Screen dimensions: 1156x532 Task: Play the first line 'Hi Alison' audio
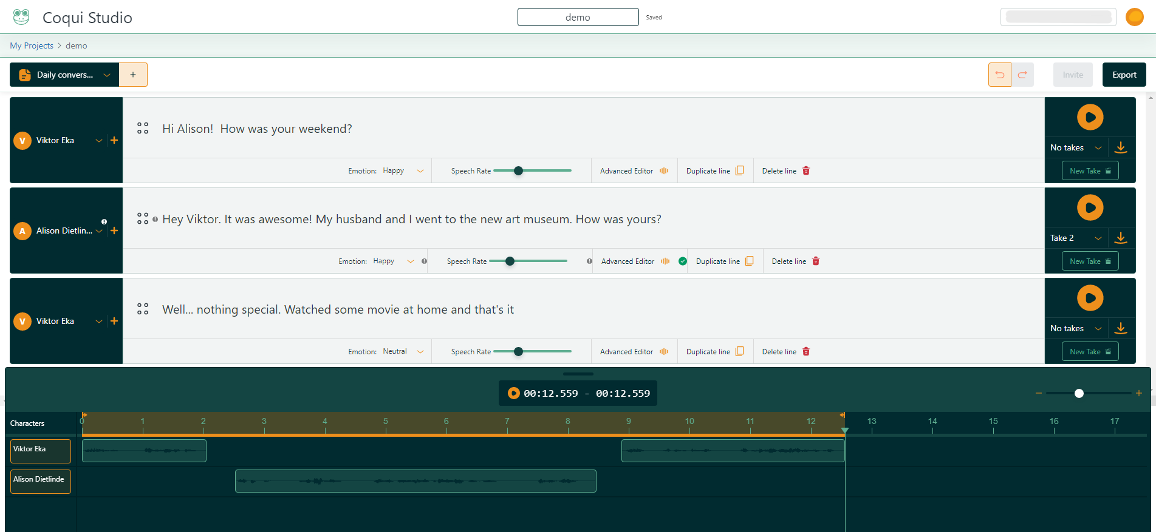pyautogui.click(x=1090, y=117)
